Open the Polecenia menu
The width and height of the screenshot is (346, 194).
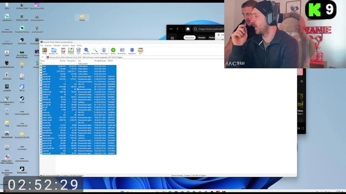pyautogui.click(x=48, y=46)
